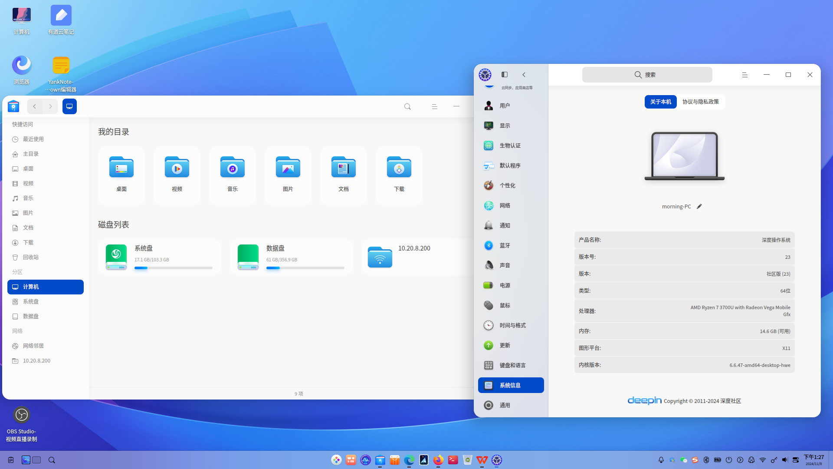This screenshot has width=833, height=469.
Task: Click the 数据盘 usage bar
Action: 305,268
